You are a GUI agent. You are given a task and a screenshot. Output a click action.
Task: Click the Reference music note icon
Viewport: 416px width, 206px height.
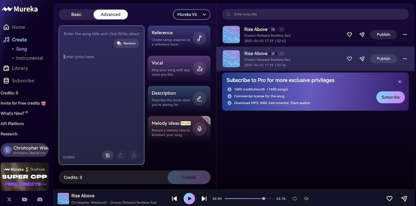[x=199, y=39]
